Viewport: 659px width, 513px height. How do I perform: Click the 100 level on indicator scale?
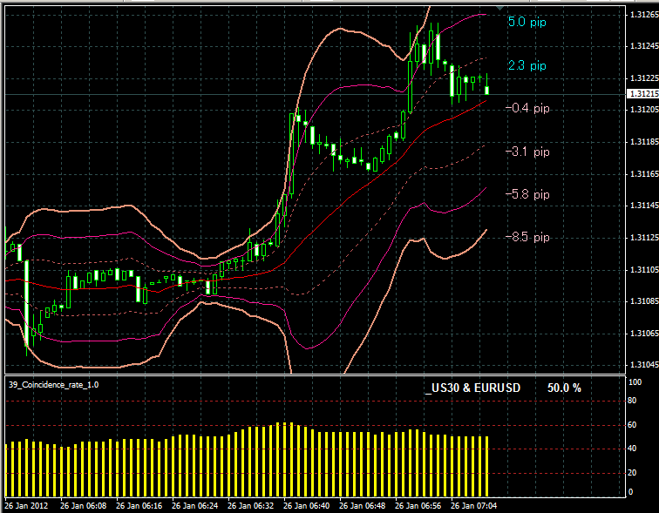(x=635, y=382)
